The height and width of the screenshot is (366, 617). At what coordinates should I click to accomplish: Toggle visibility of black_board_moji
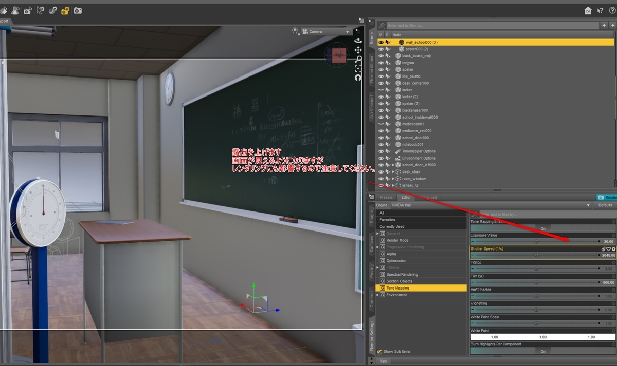pos(381,55)
